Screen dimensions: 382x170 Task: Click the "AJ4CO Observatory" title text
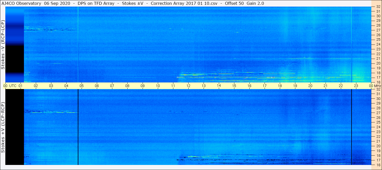tap(21, 4)
